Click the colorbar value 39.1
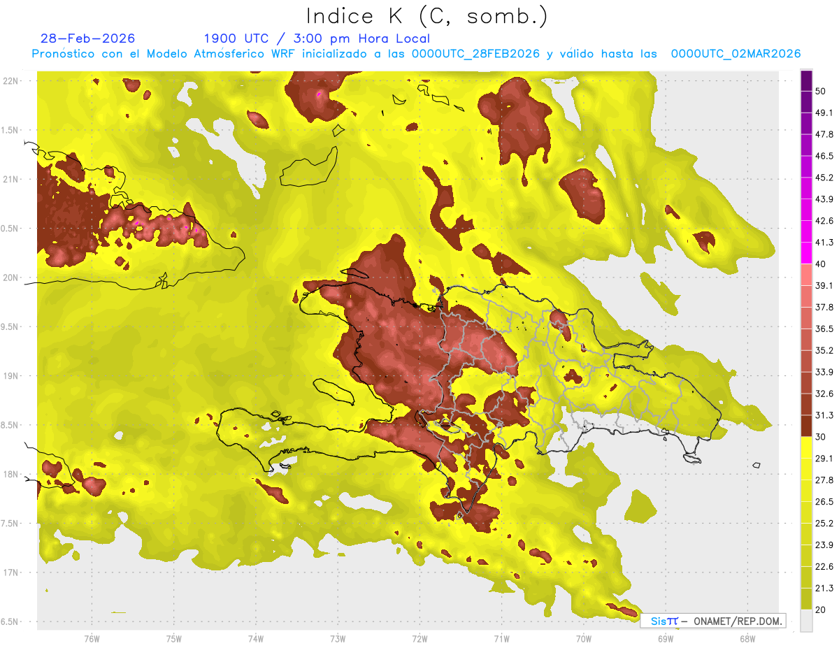Viewport: 839px width, 648px height. (825, 285)
